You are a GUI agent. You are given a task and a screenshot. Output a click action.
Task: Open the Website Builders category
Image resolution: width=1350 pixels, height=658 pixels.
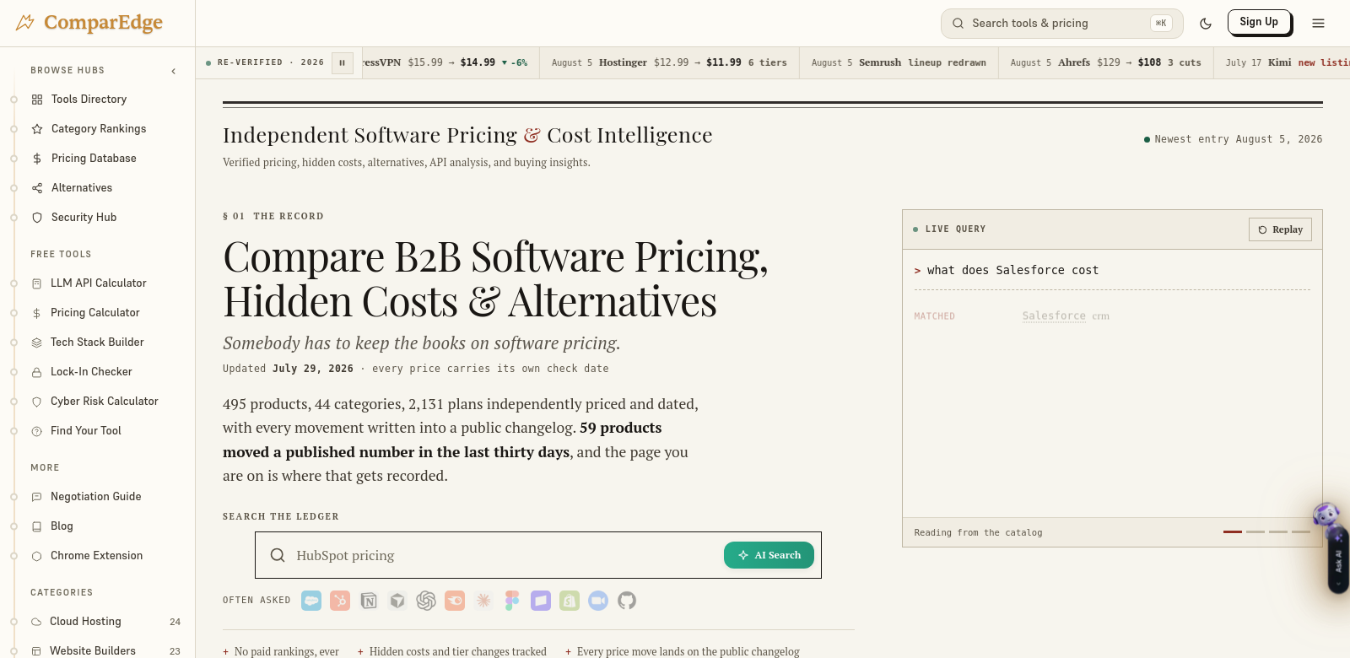(105, 651)
